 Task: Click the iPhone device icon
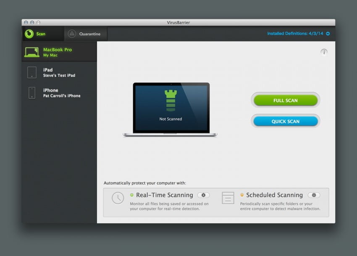[x=32, y=93]
